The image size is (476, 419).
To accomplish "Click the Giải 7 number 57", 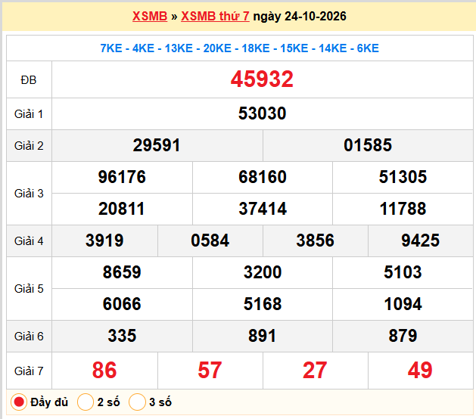I will [x=210, y=371].
